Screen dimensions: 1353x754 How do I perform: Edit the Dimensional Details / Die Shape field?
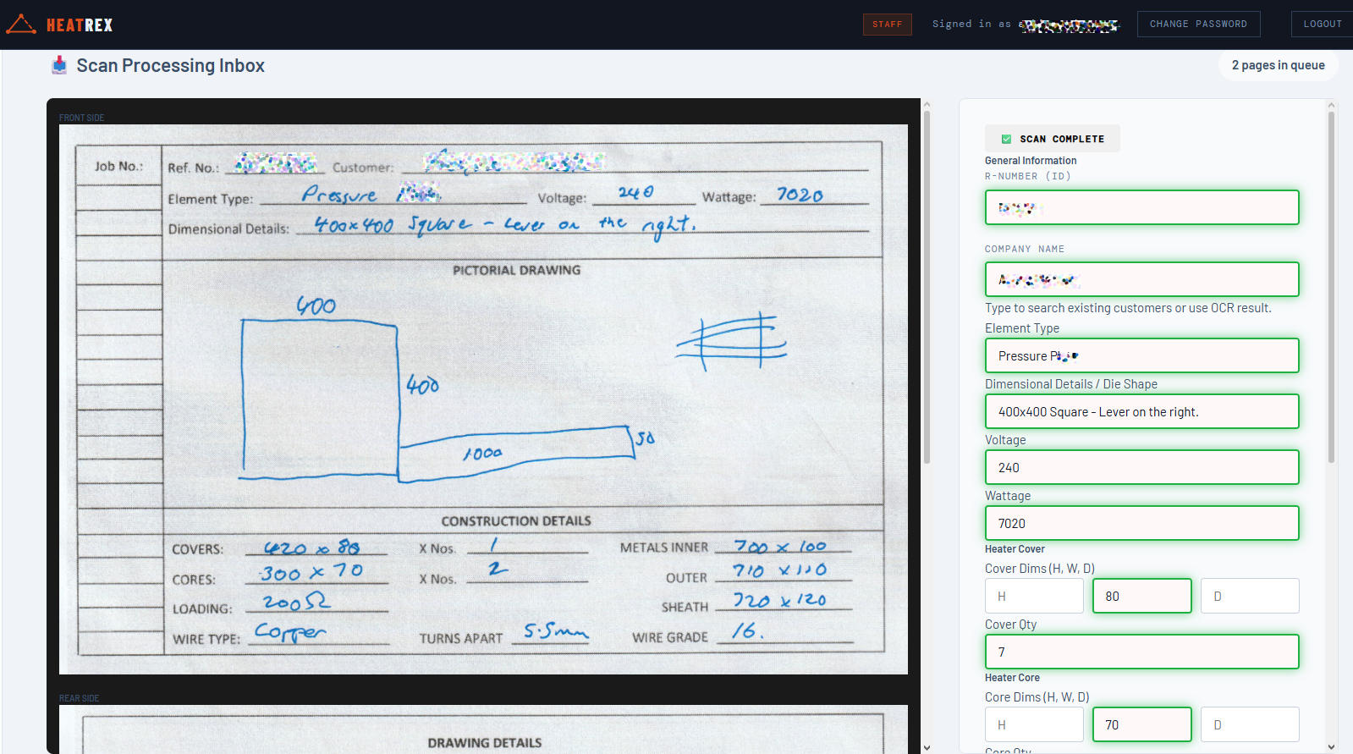[x=1141, y=411]
